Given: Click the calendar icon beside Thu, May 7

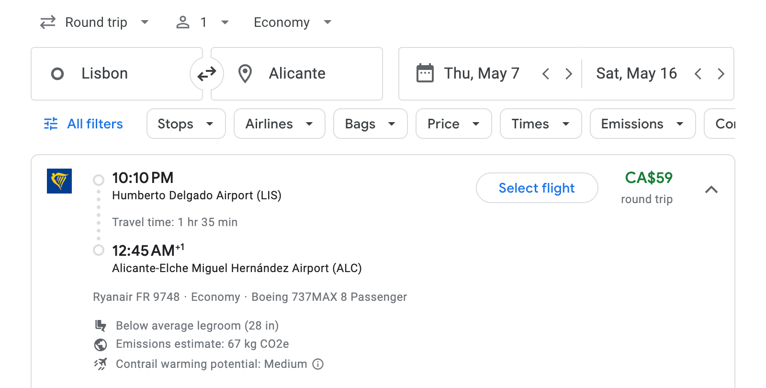Looking at the screenshot, I should (425, 73).
